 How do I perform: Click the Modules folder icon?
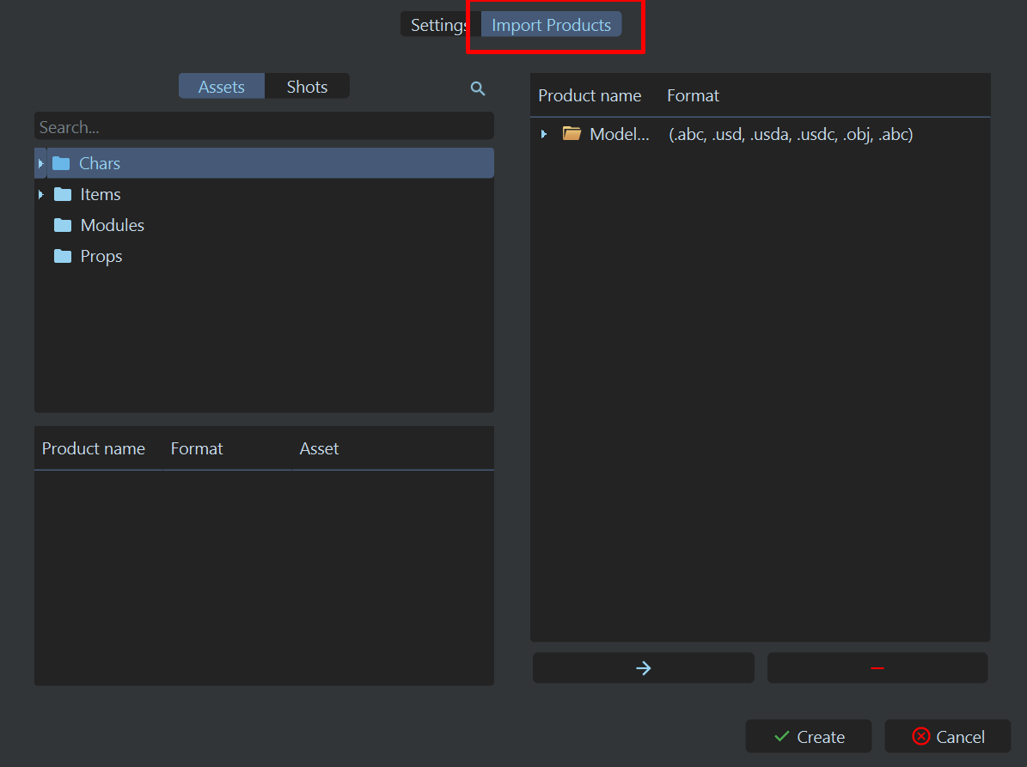[63, 225]
